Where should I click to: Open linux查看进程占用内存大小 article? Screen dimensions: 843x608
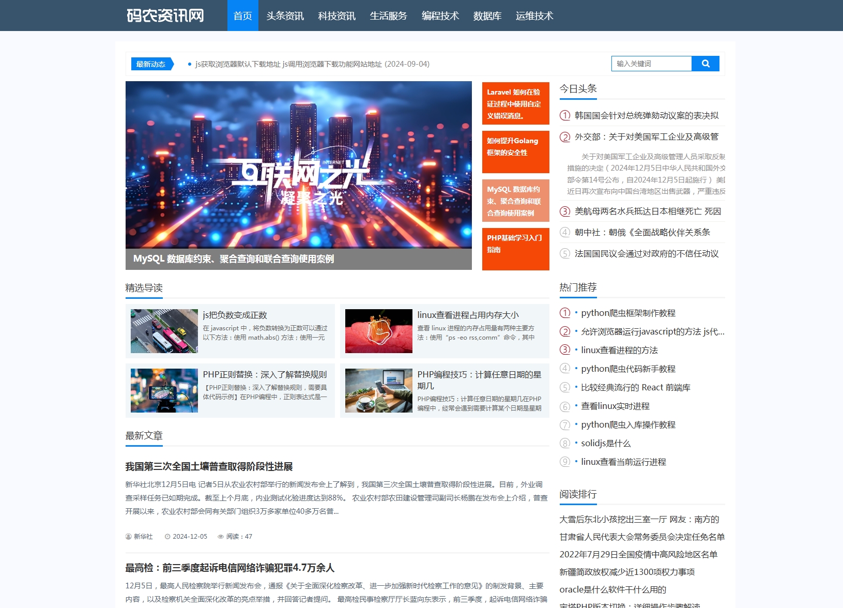[468, 314]
